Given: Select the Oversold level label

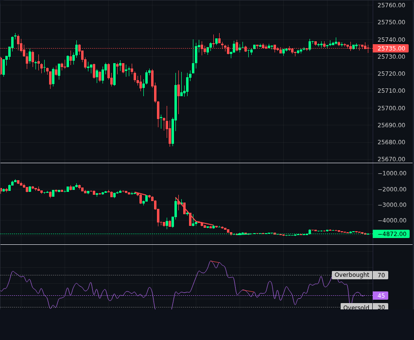Looking at the screenshot, I should 356,307.
